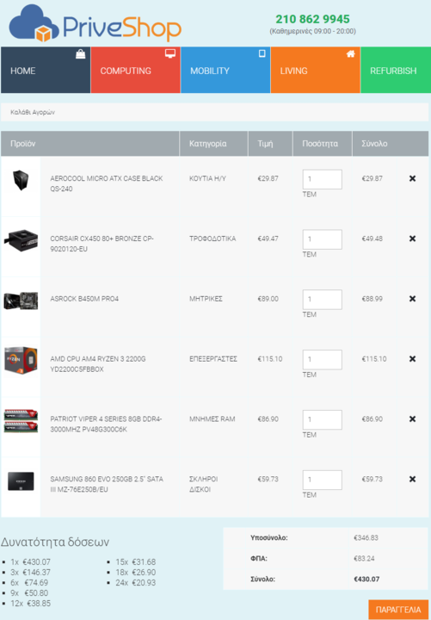Open the CORSAIR CX450 80+ BRONZE product link
The width and height of the screenshot is (431, 620).
pos(102,244)
